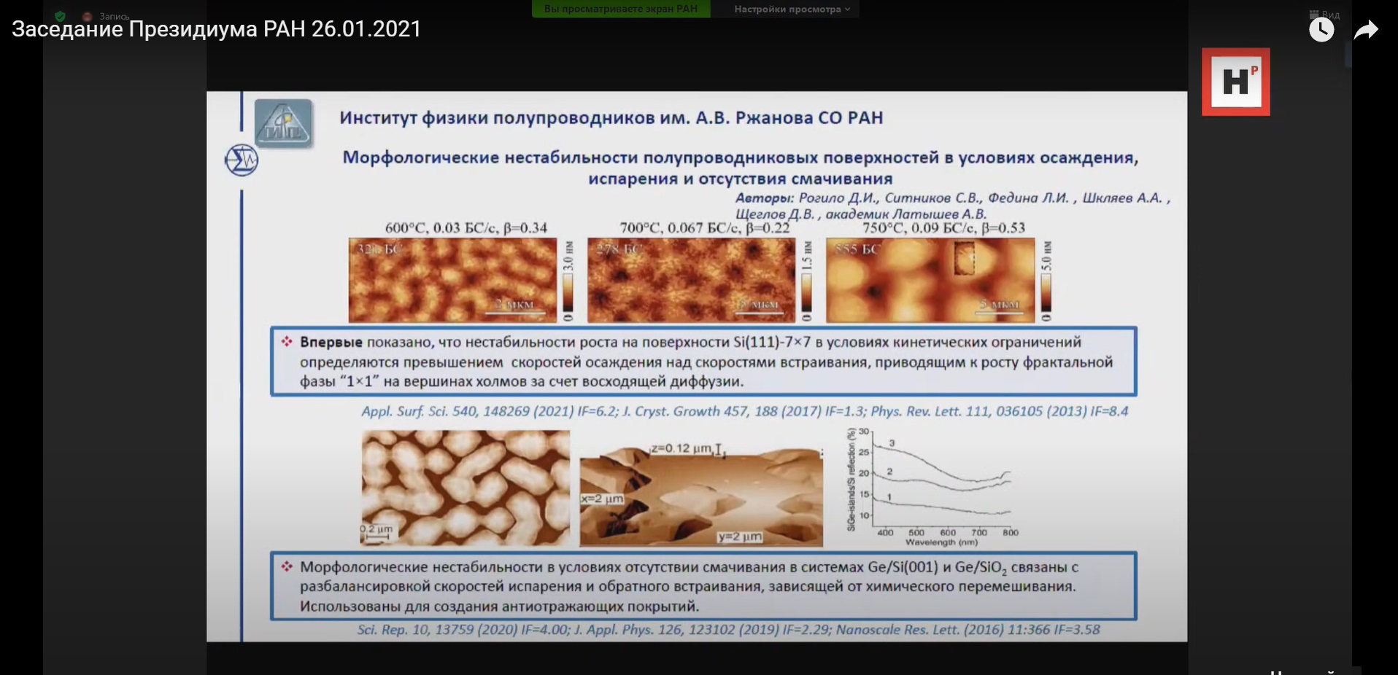This screenshot has width=1398, height=675.
Task: Click the Вид view button
Action: pyautogui.click(x=1325, y=15)
